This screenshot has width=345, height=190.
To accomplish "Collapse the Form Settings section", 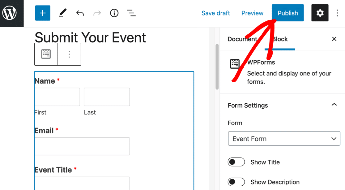I will (334, 105).
